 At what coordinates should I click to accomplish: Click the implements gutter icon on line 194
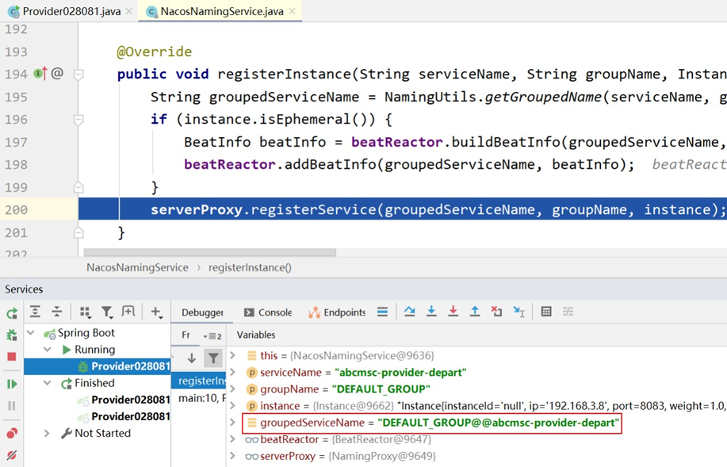point(40,73)
